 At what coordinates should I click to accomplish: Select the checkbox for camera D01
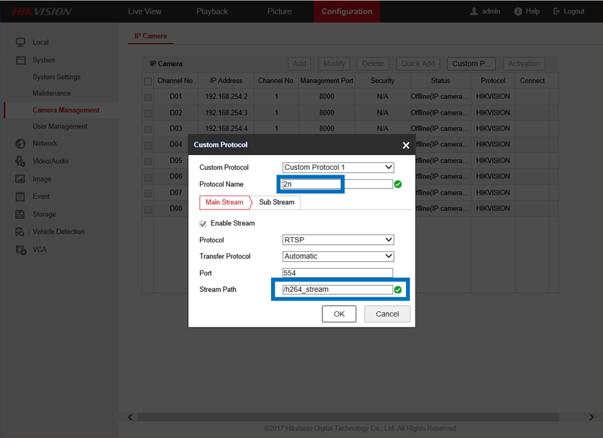pyautogui.click(x=148, y=96)
